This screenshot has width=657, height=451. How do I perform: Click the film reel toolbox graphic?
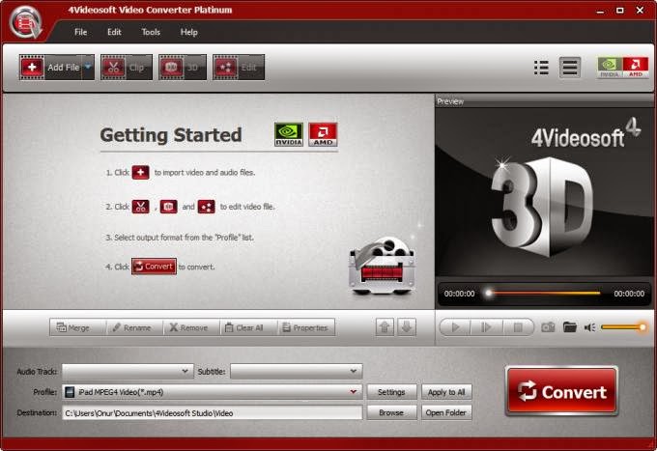[382, 266]
